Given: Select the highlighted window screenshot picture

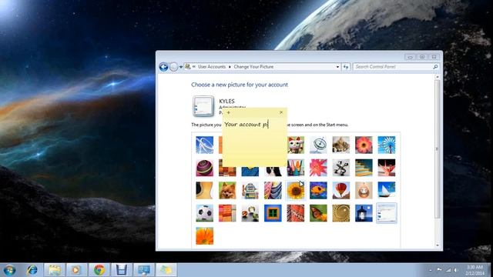Looking at the screenshot, I should (387, 213).
